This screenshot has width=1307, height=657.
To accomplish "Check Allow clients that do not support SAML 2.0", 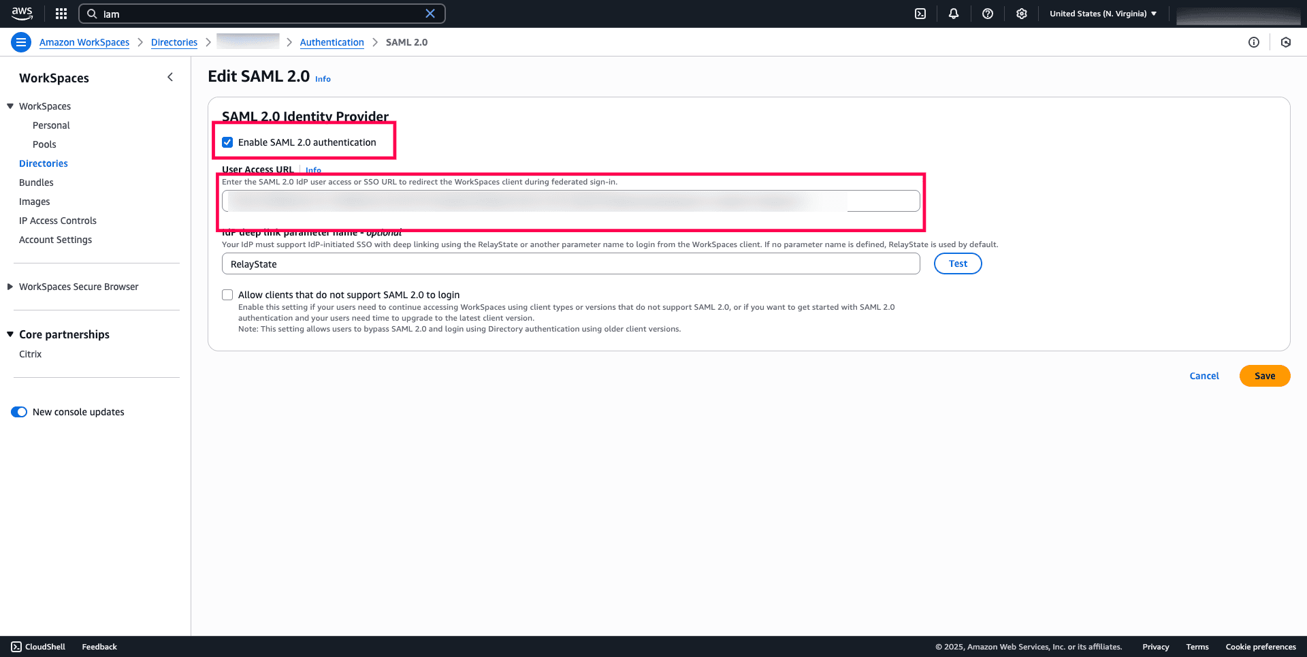I will [227, 295].
